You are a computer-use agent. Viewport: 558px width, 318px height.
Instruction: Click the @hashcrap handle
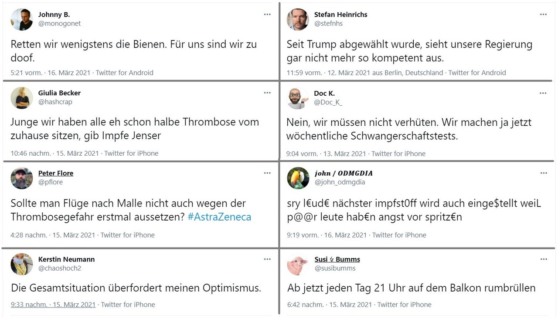click(x=55, y=102)
